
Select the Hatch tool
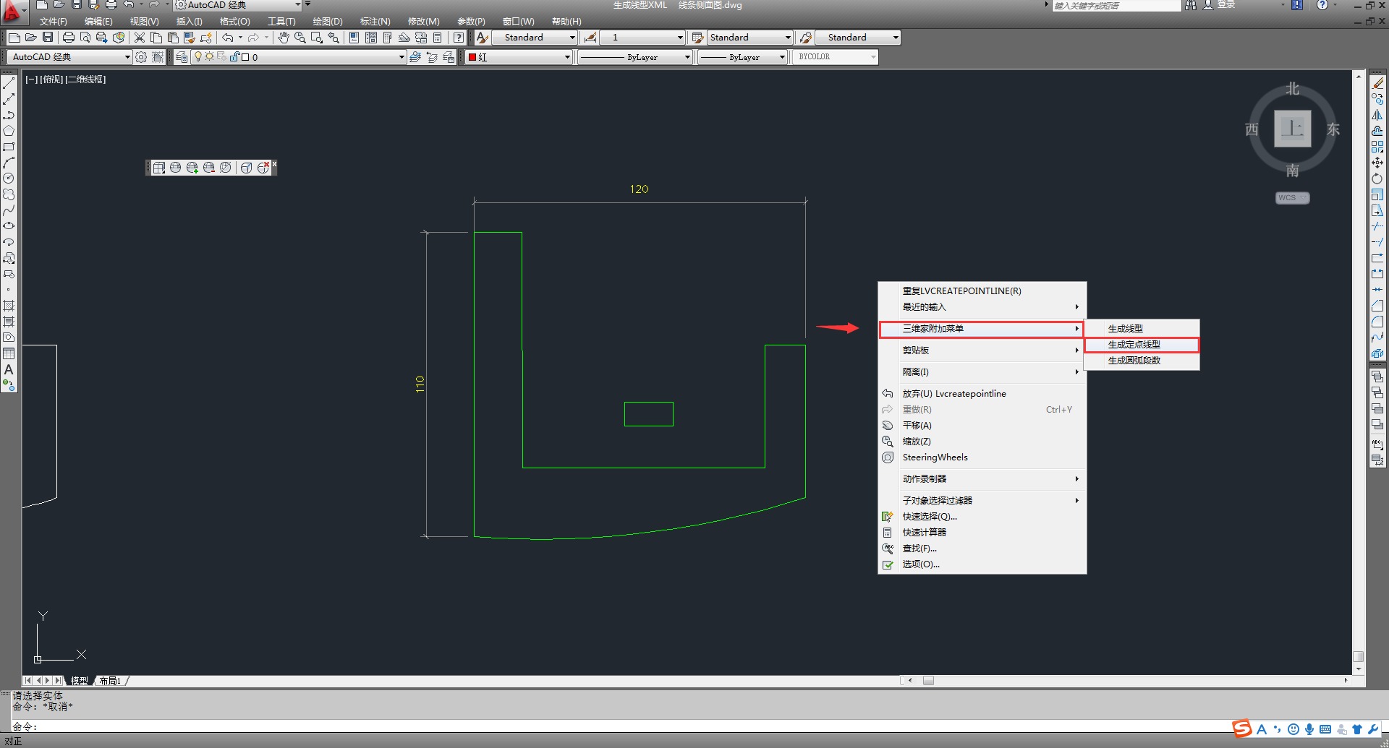pyautogui.click(x=9, y=306)
